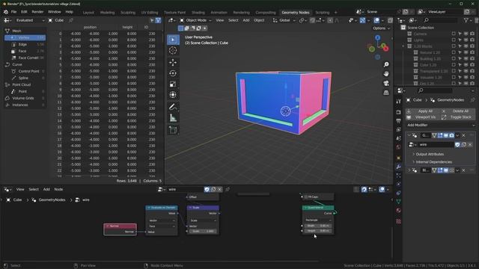This screenshot has width=479, height=269.
Task: Open the Rectangle mode dropdown in Quadrilateral node
Action: click(317, 220)
